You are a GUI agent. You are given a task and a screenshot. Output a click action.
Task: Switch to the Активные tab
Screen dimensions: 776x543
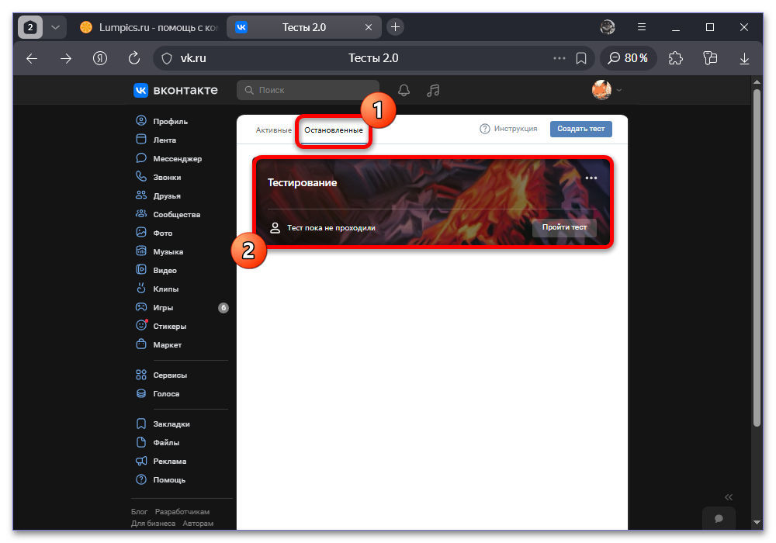point(274,130)
